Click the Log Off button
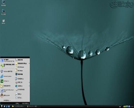This screenshot has height=108, width=134. (x=17, y=103)
